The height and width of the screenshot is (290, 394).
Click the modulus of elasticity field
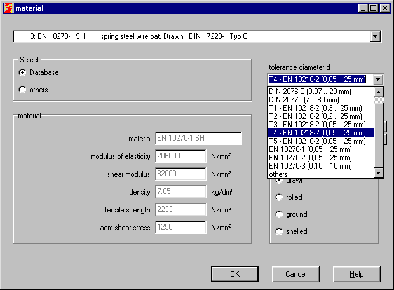click(180, 156)
